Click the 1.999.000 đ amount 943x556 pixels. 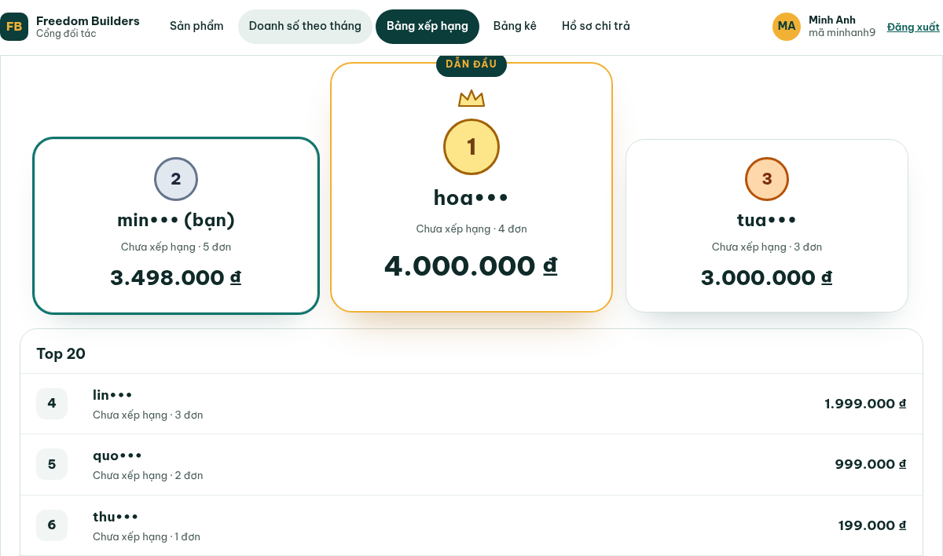[865, 404]
